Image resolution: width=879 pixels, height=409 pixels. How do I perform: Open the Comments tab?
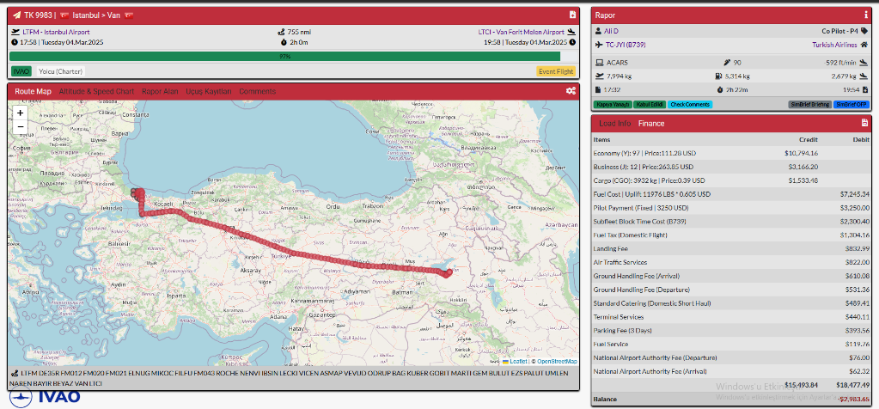point(257,91)
